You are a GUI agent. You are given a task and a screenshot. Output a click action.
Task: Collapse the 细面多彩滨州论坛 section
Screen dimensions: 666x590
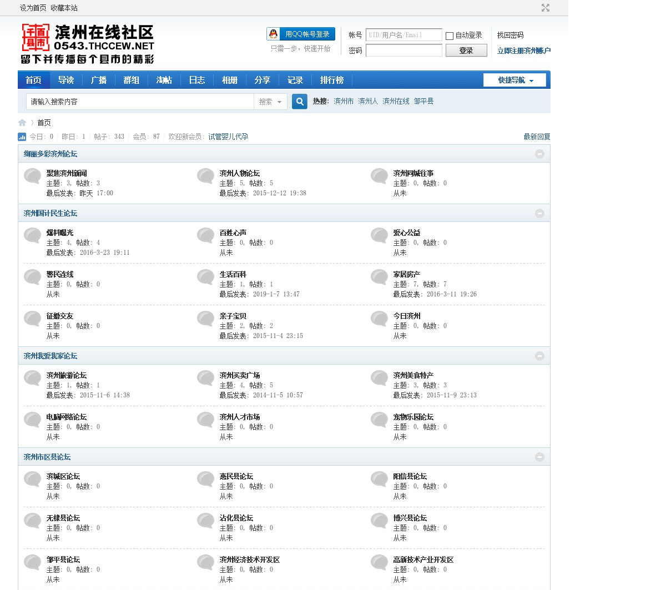(539, 154)
